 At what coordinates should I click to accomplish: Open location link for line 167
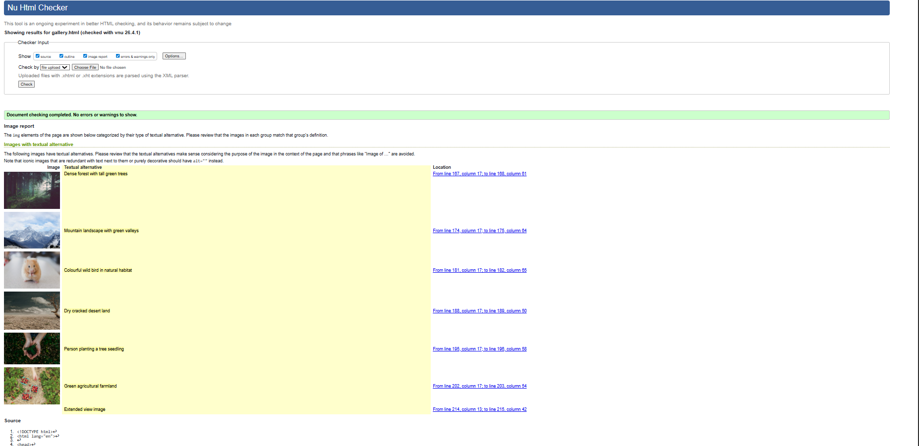tap(479, 174)
